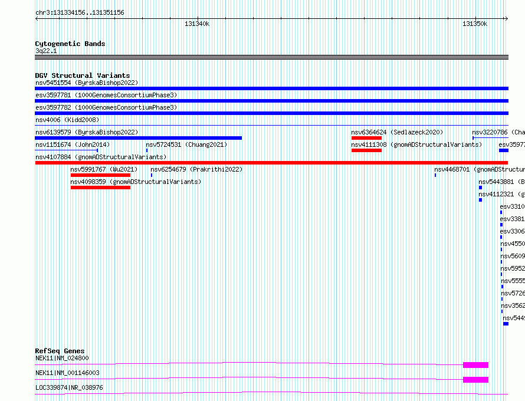
Task: Open nsv6364624 Sedlazeck2020 variant
Action: point(397,132)
